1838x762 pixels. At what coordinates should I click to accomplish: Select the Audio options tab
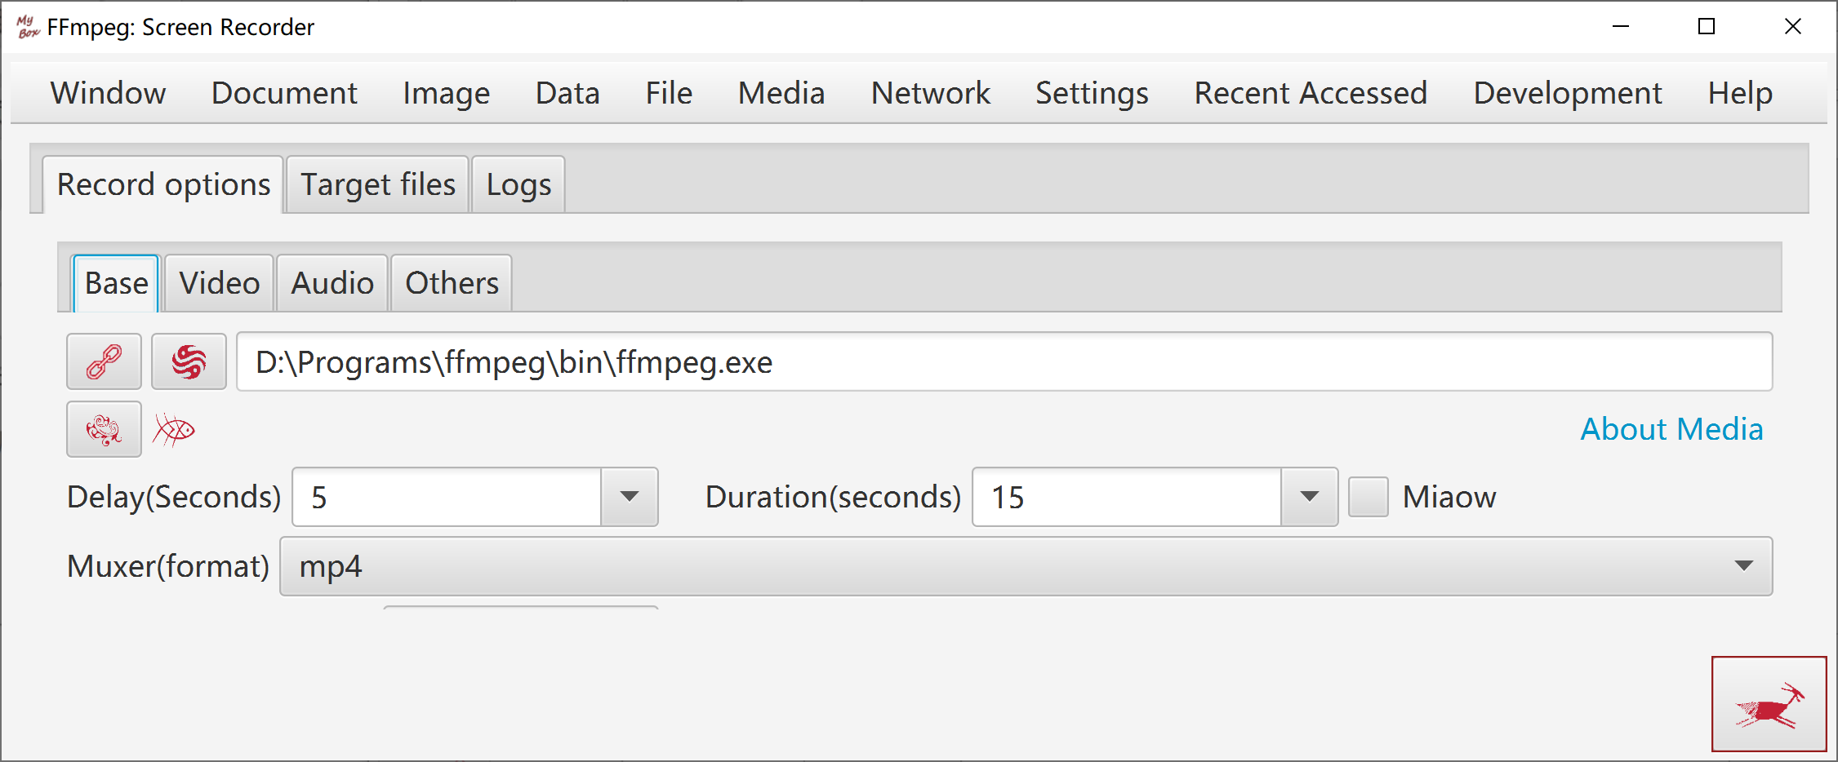332,283
